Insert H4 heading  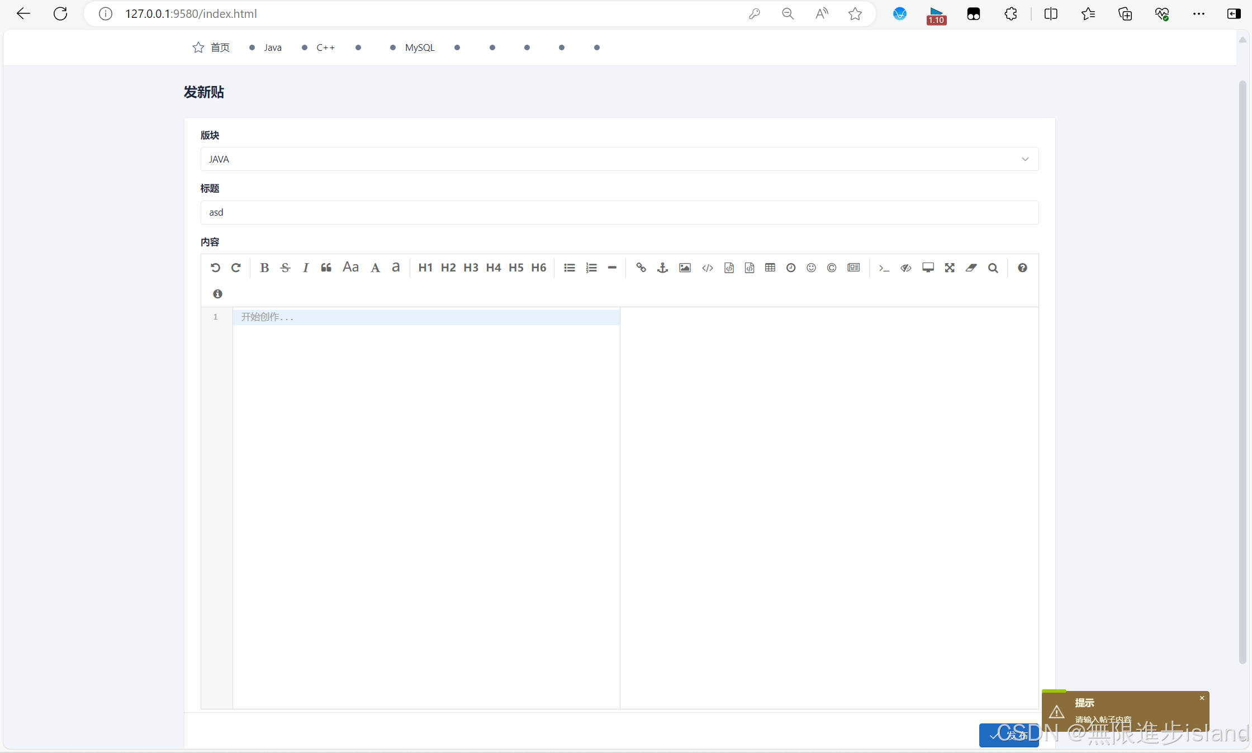point(494,268)
